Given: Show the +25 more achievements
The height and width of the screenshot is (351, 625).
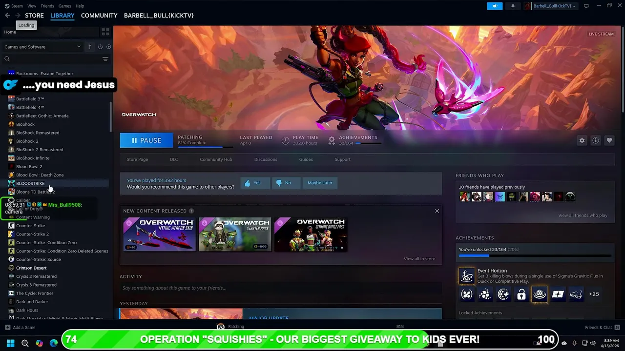Looking at the screenshot, I should click(594, 294).
